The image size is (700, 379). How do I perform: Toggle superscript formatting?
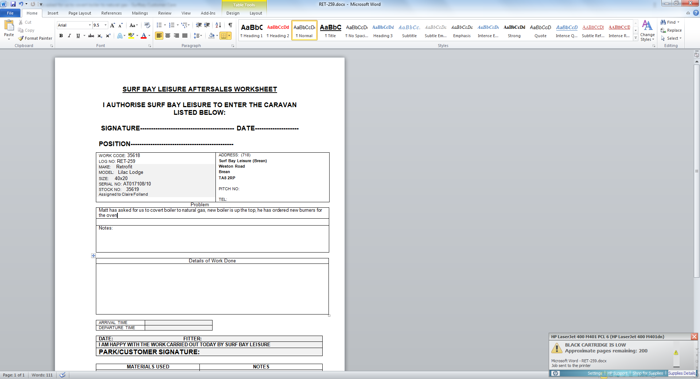click(108, 36)
